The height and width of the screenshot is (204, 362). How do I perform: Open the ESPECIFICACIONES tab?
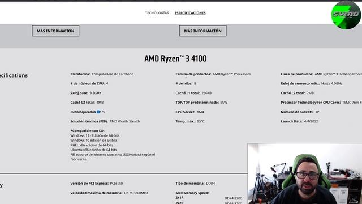click(190, 13)
